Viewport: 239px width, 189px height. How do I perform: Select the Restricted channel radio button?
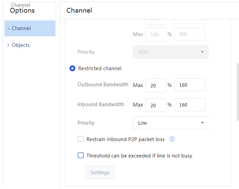pyautogui.click(x=72, y=68)
